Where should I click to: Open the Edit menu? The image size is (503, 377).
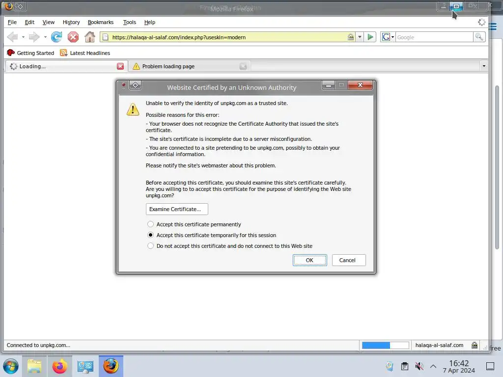[x=29, y=22]
